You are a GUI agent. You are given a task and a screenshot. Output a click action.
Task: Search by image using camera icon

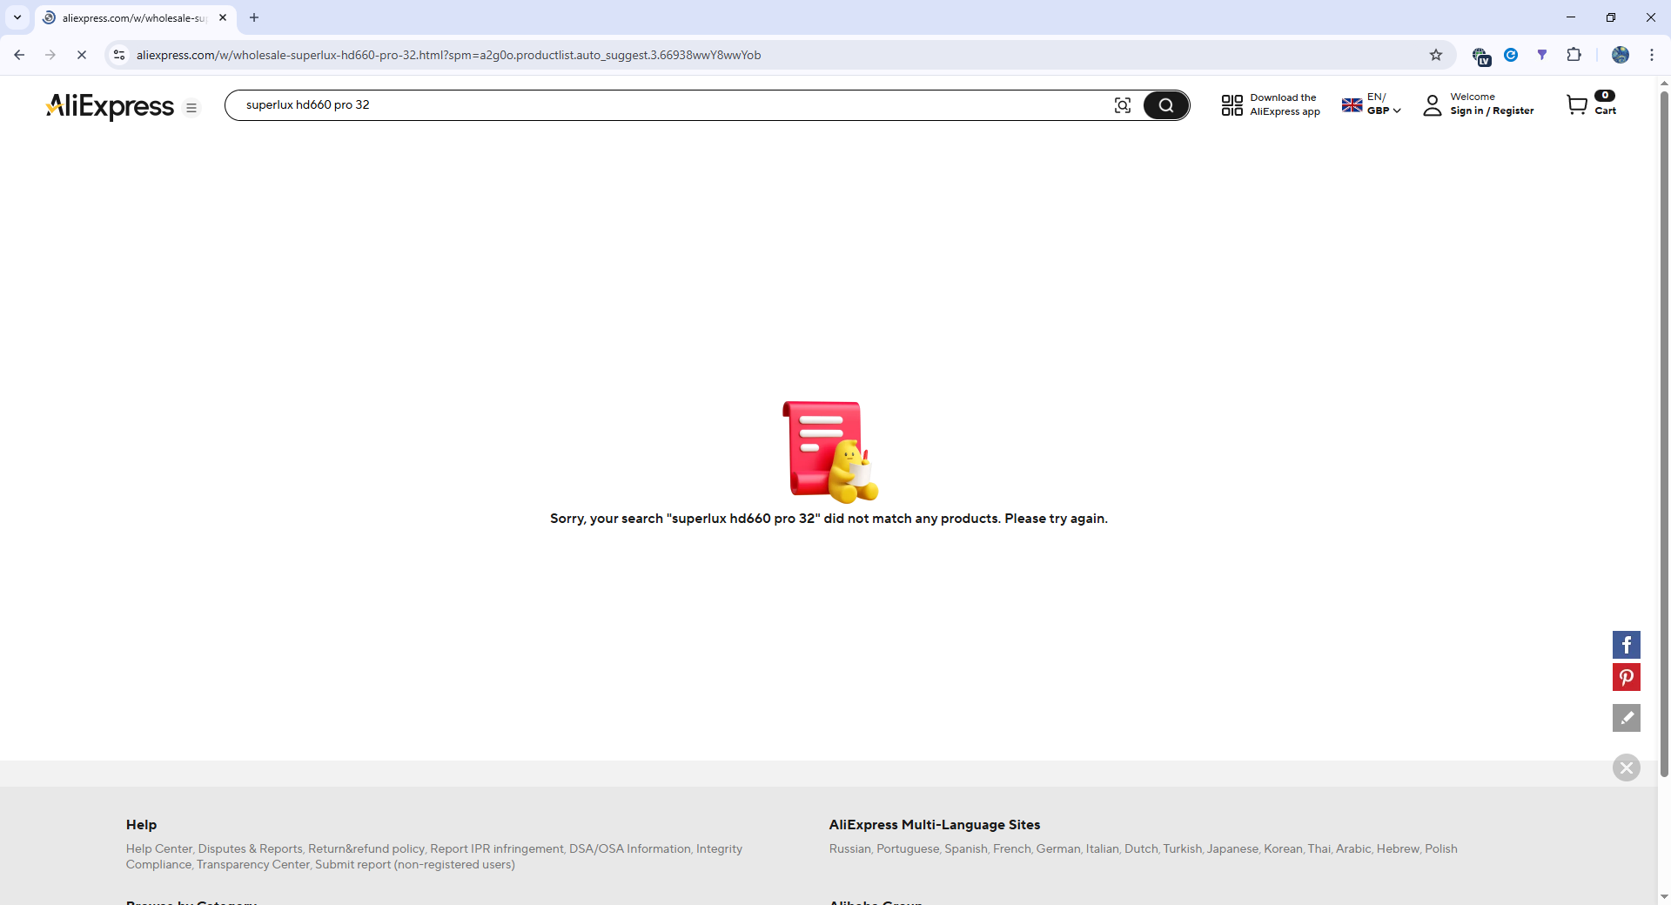pos(1123,105)
